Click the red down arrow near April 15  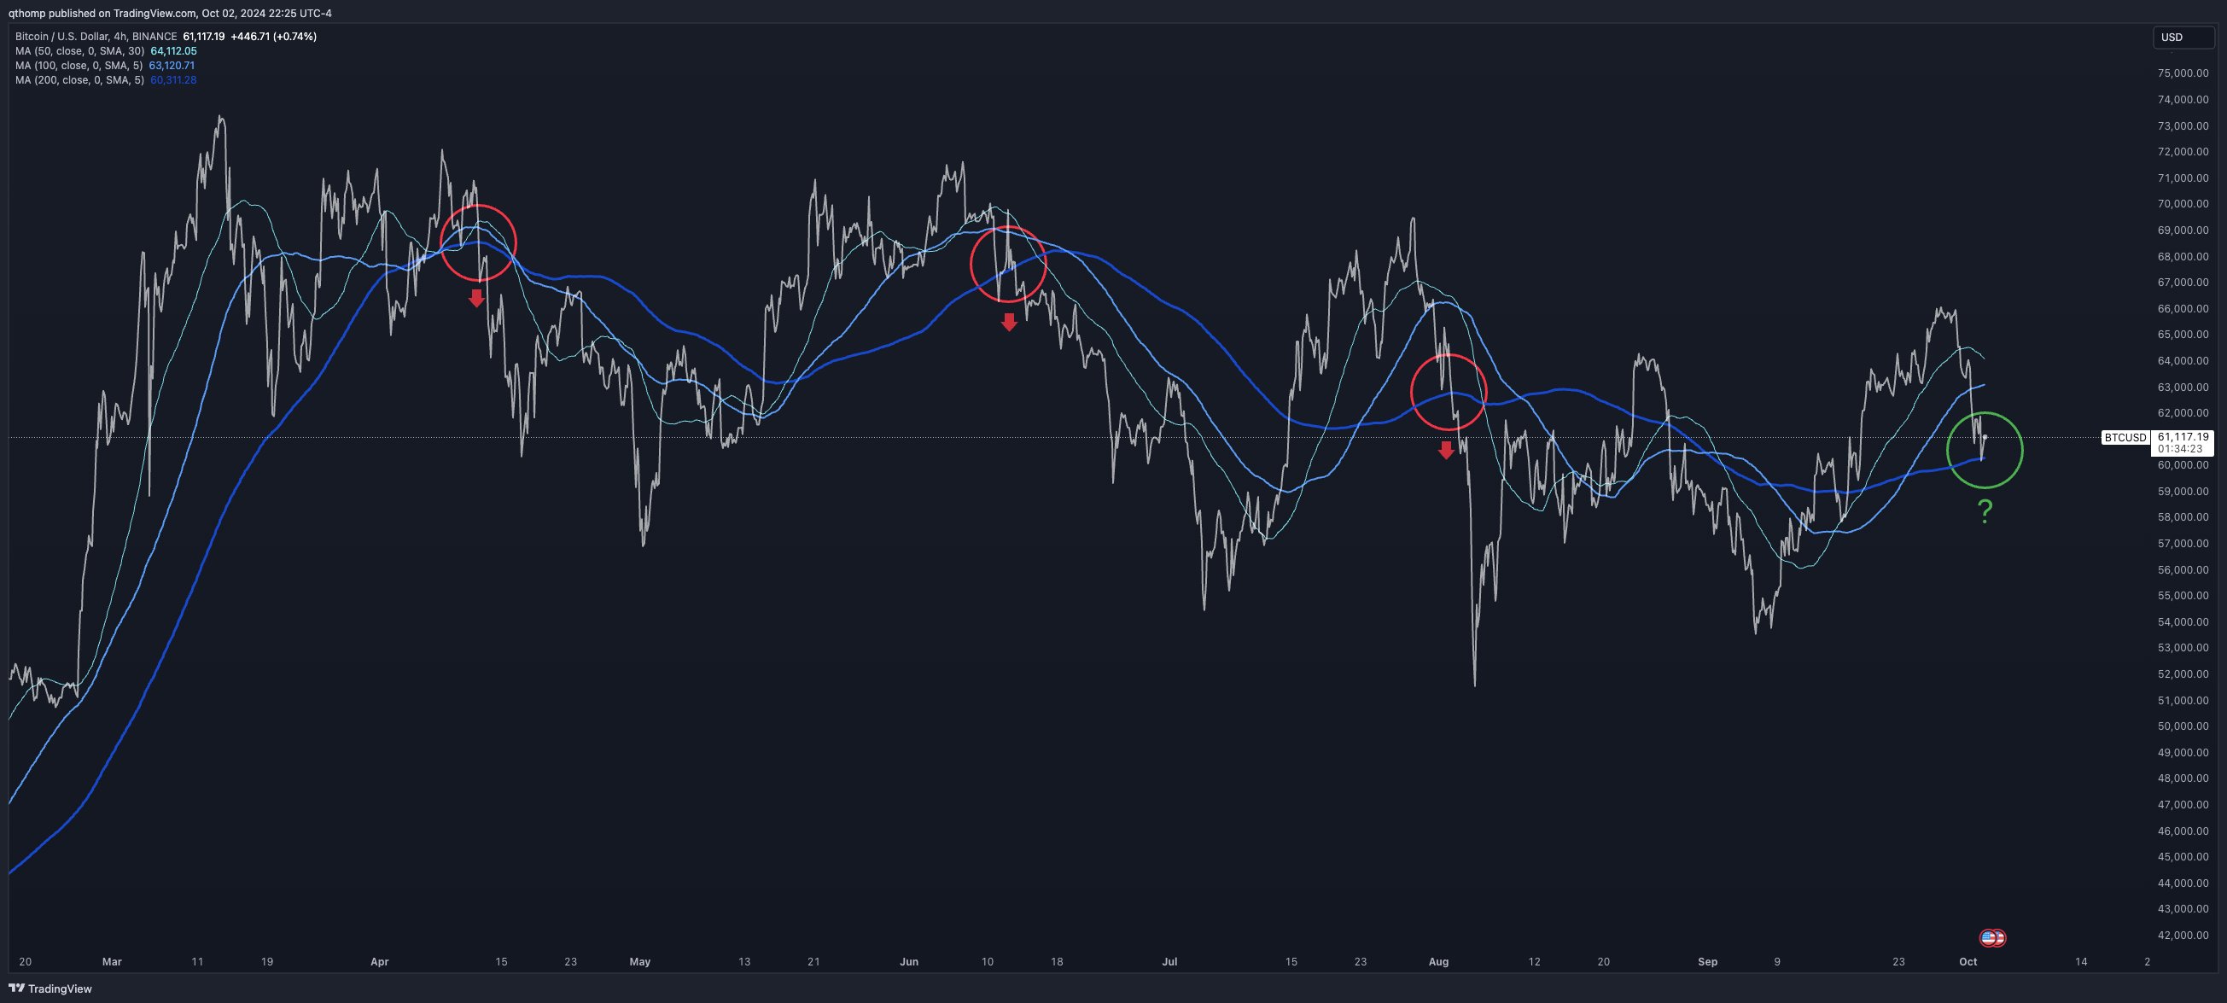click(476, 298)
